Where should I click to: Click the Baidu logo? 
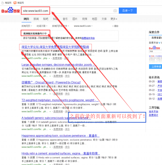click(x=11, y=10)
